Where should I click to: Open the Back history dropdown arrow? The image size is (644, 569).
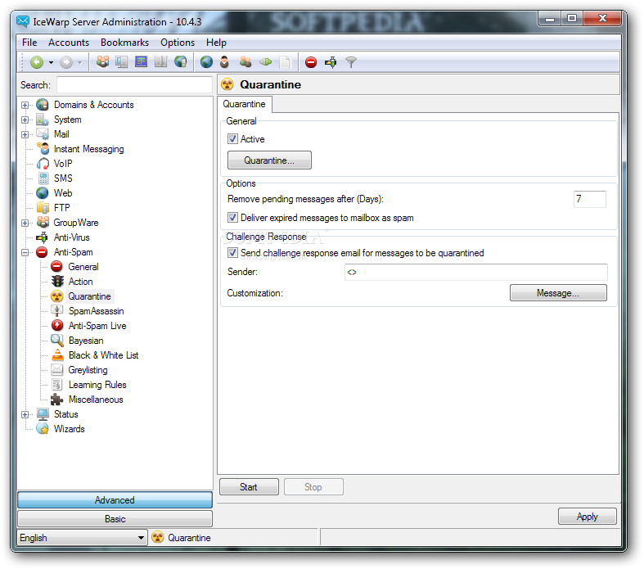coord(51,62)
